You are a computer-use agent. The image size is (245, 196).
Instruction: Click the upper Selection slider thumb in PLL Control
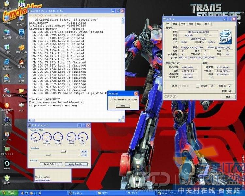pyautogui.click(x=63, y=152)
